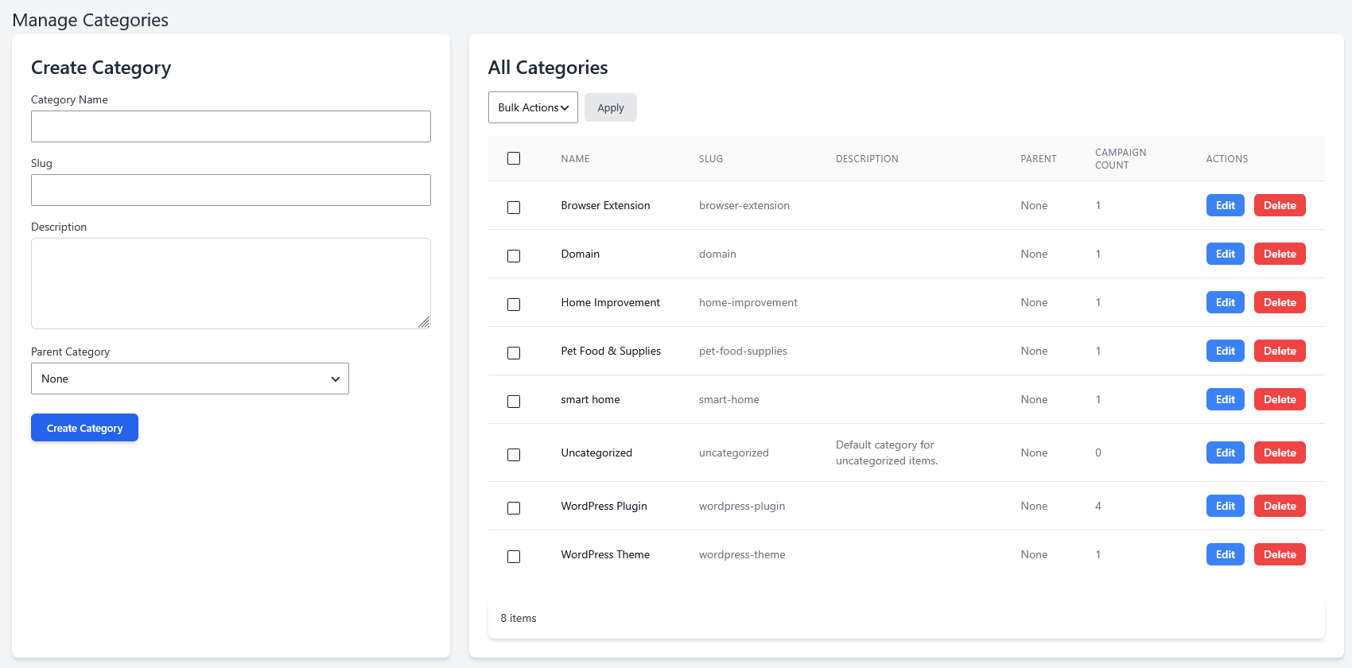Delete the Home Improvement category
Screen dimensions: 1352x668
pyautogui.click(x=1280, y=302)
